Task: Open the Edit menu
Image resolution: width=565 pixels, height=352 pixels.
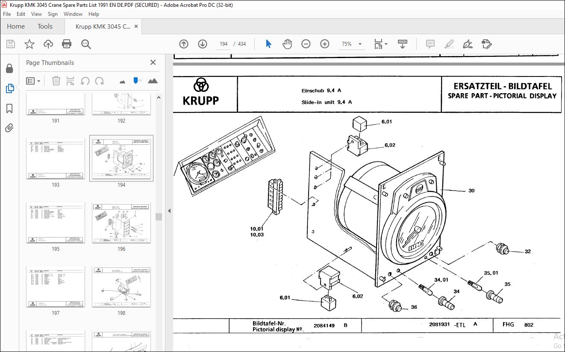Action: click(x=22, y=14)
